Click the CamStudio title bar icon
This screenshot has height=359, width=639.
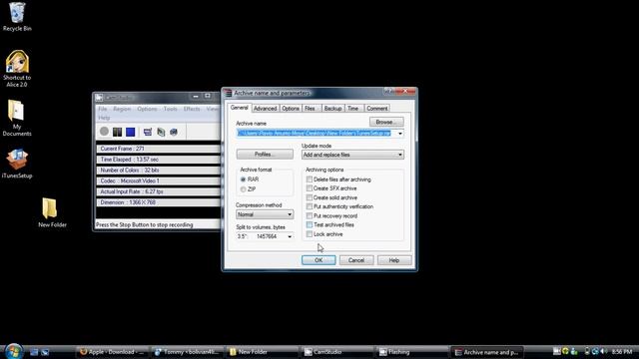(x=99, y=98)
